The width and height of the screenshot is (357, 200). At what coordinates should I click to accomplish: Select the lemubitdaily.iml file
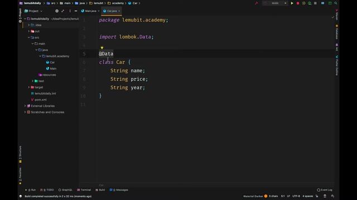pyautogui.click(x=44, y=93)
